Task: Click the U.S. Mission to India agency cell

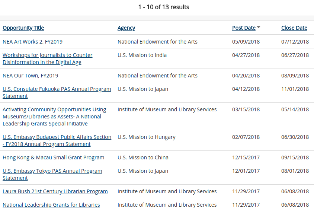Action: [142, 55]
